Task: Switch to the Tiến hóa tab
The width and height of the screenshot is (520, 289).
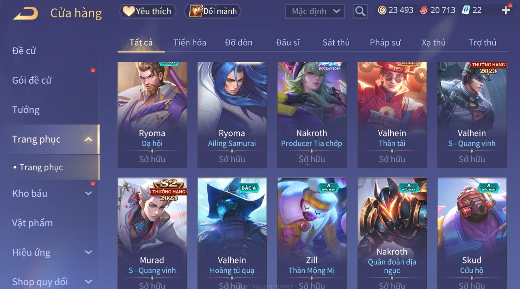Action: (x=190, y=42)
